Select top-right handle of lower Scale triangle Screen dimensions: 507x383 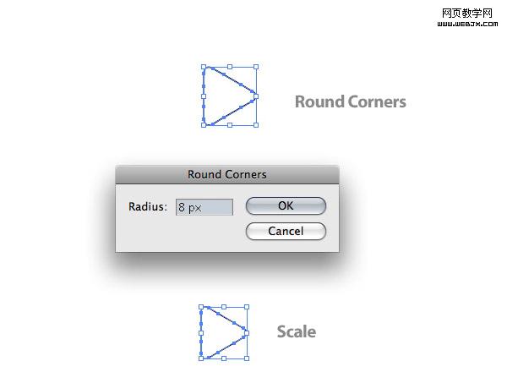click(247, 307)
